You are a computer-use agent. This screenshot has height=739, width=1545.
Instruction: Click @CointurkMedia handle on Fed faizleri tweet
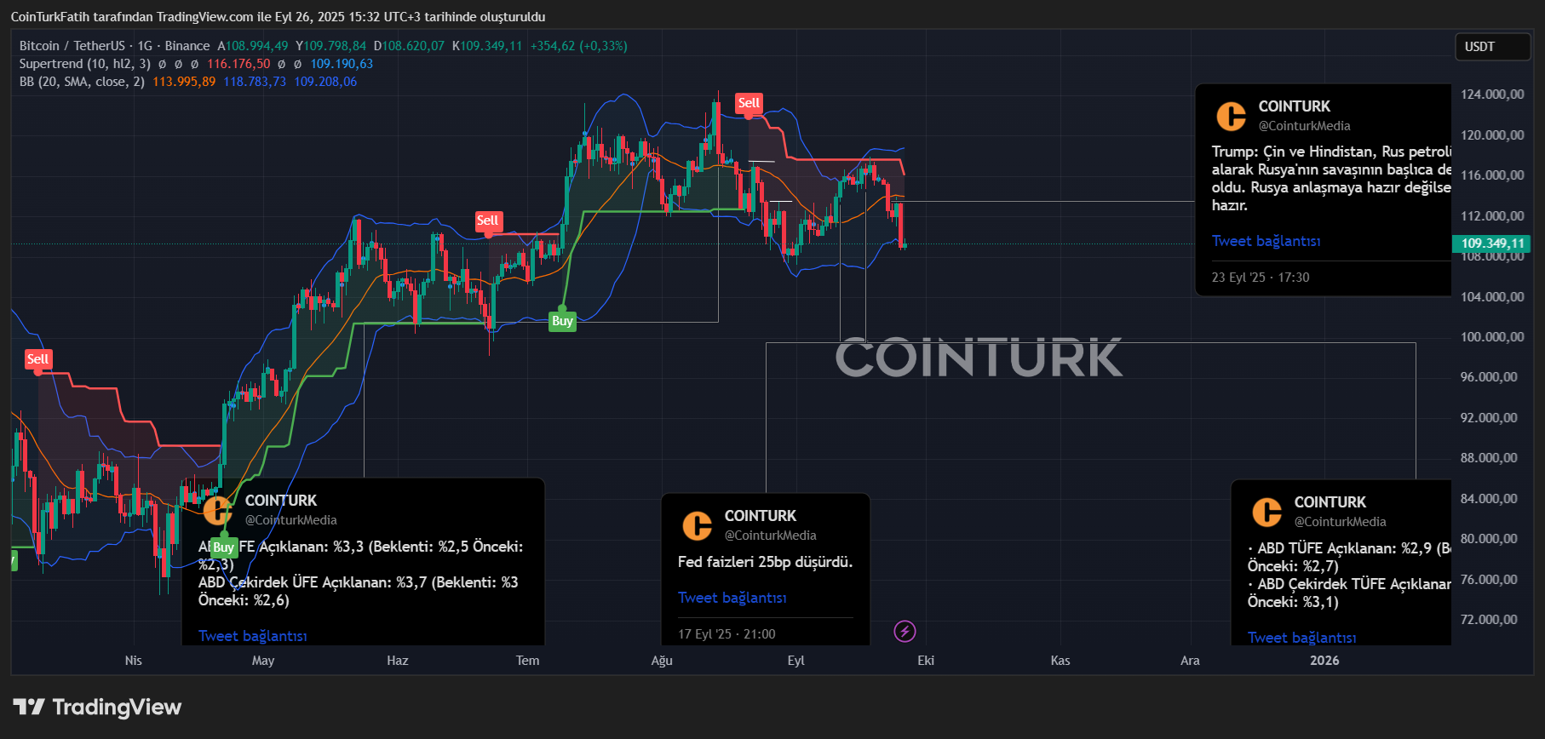click(771, 536)
